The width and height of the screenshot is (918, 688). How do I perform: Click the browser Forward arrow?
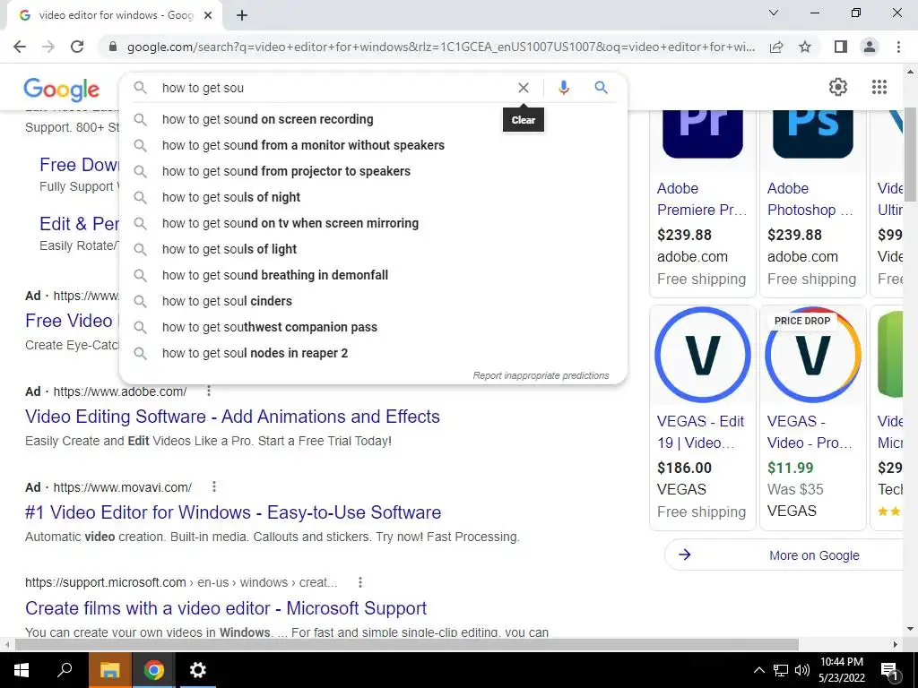tap(48, 47)
